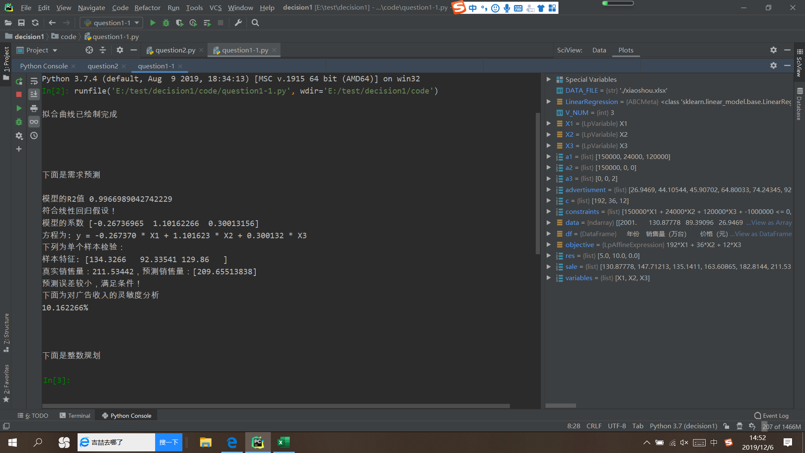Toggle the scroll-to-end button in the console
The image size is (805, 453).
pos(34,94)
